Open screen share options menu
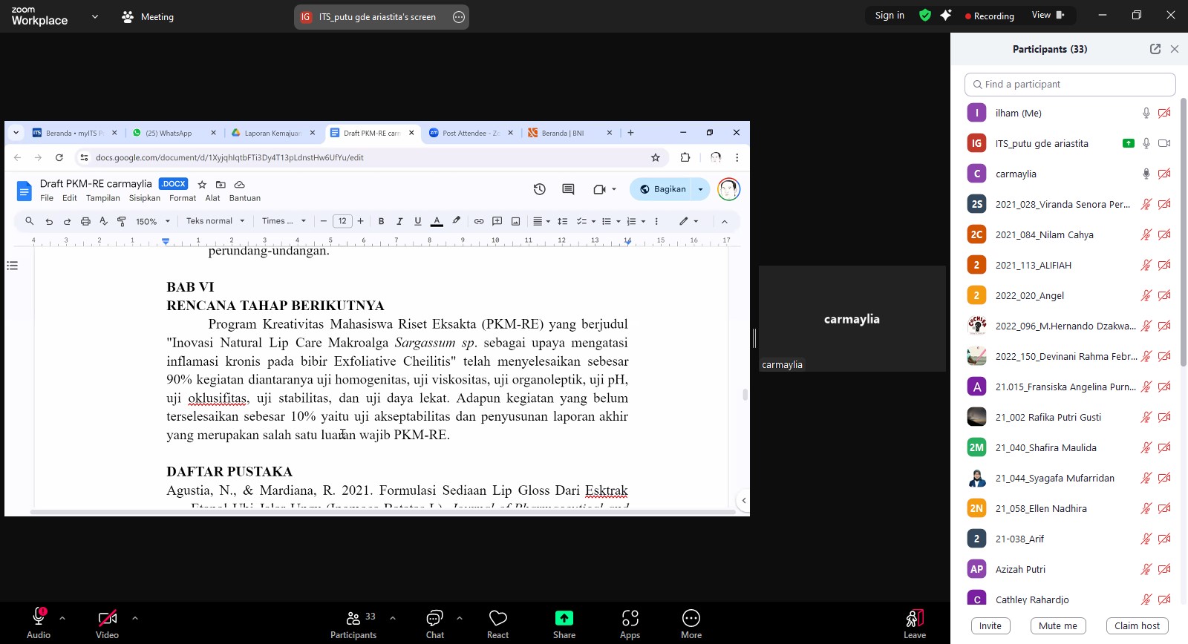 coord(459,17)
